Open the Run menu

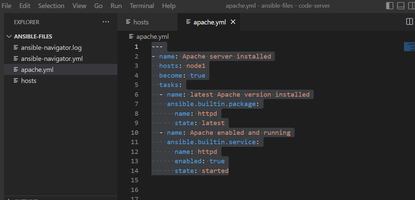[x=116, y=6]
